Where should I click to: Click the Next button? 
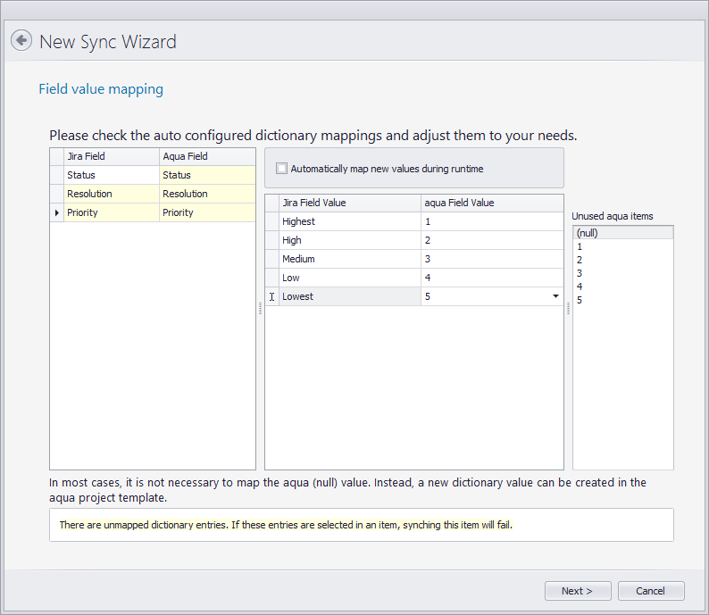[x=578, y=591]
